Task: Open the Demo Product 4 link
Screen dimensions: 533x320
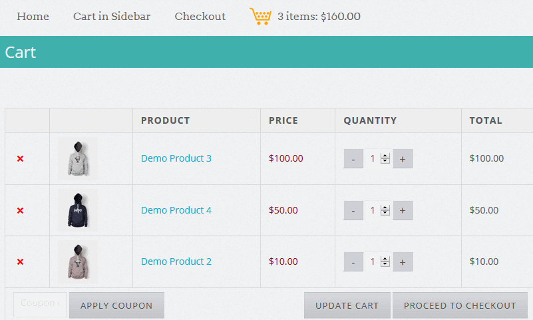Action: tap(176, 210)
